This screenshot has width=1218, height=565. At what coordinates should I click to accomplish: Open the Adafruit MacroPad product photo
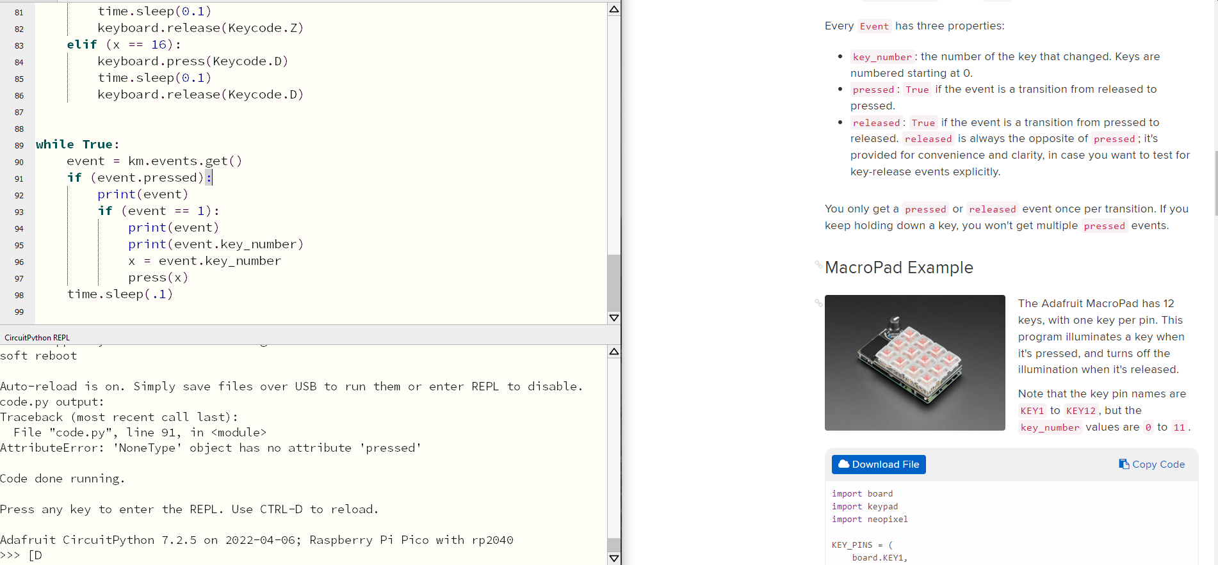coord(914,363)
